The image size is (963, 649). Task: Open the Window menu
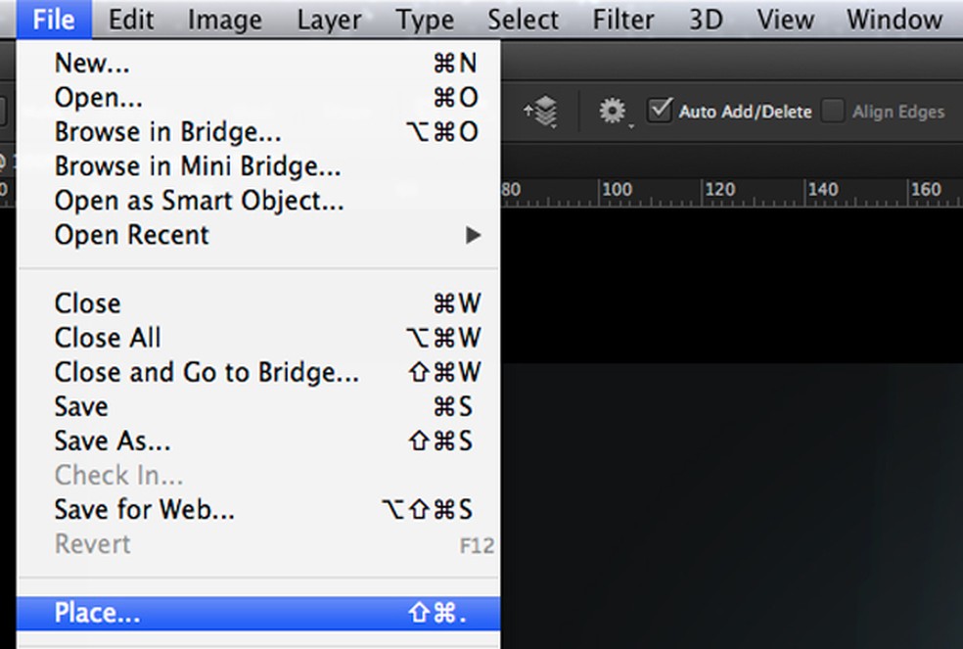894,20
